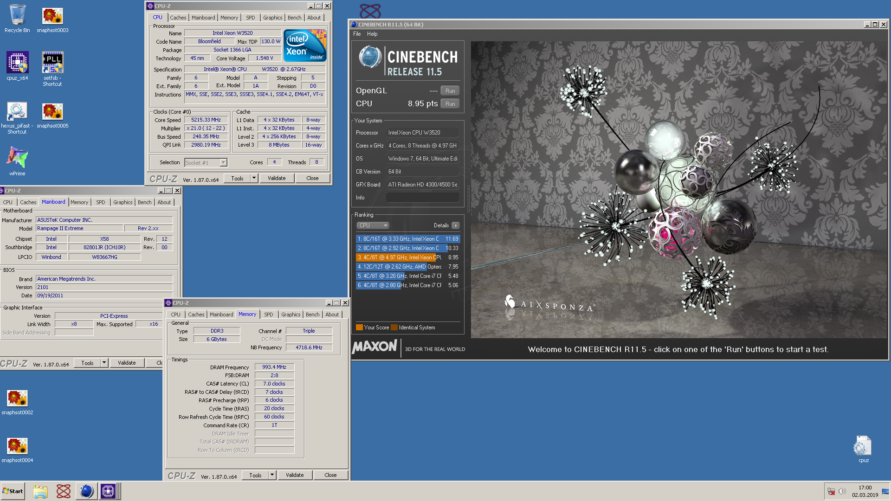The width and height of the screenshot is (891, 501).
Task: Click the NB Frequency 4718.6 MHz value
Action: click(x=309, y=347)
